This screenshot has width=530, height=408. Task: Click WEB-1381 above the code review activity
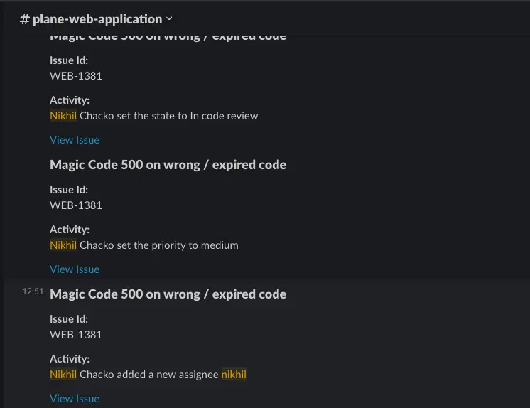tap(76, 76)
